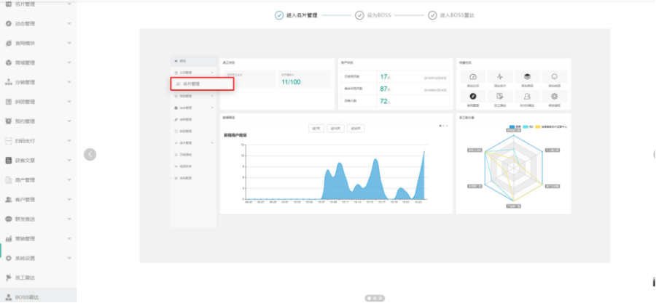Select step 2 设为BOSS check circle
The width and height of the screenshot is (656, 303).
pos(359,15)
